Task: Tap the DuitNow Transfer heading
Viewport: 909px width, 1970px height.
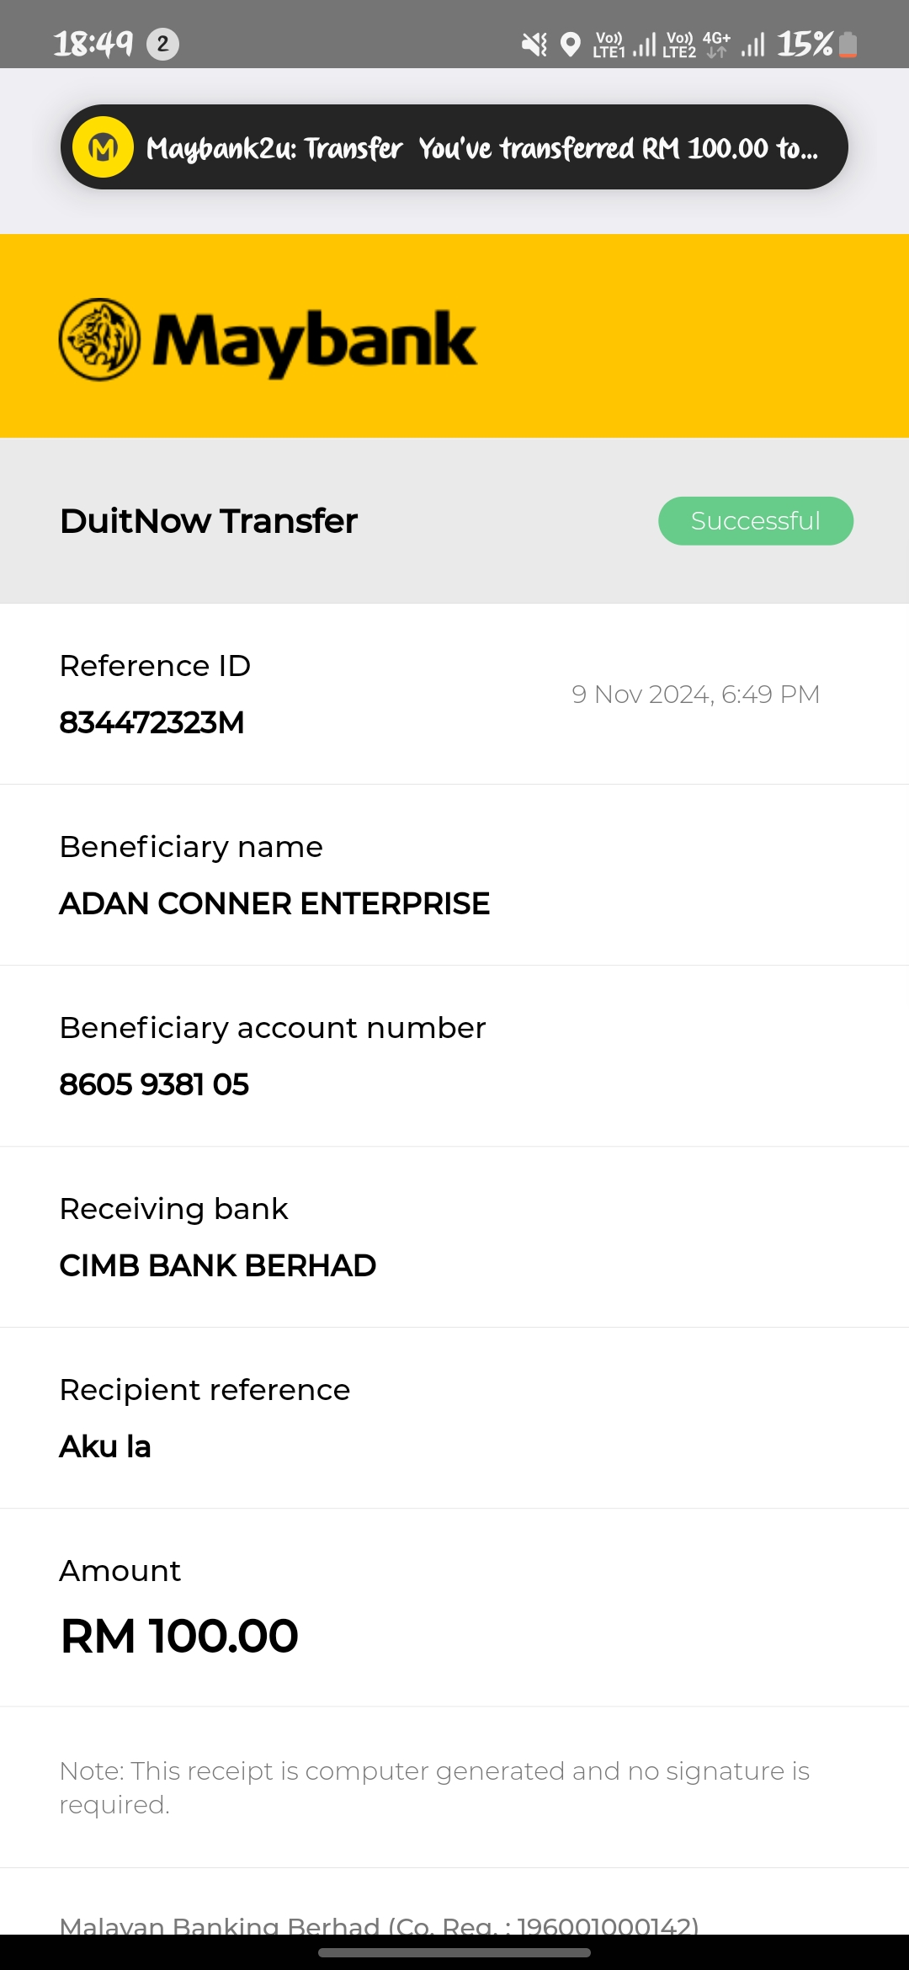Action: [x=209, y=521]
